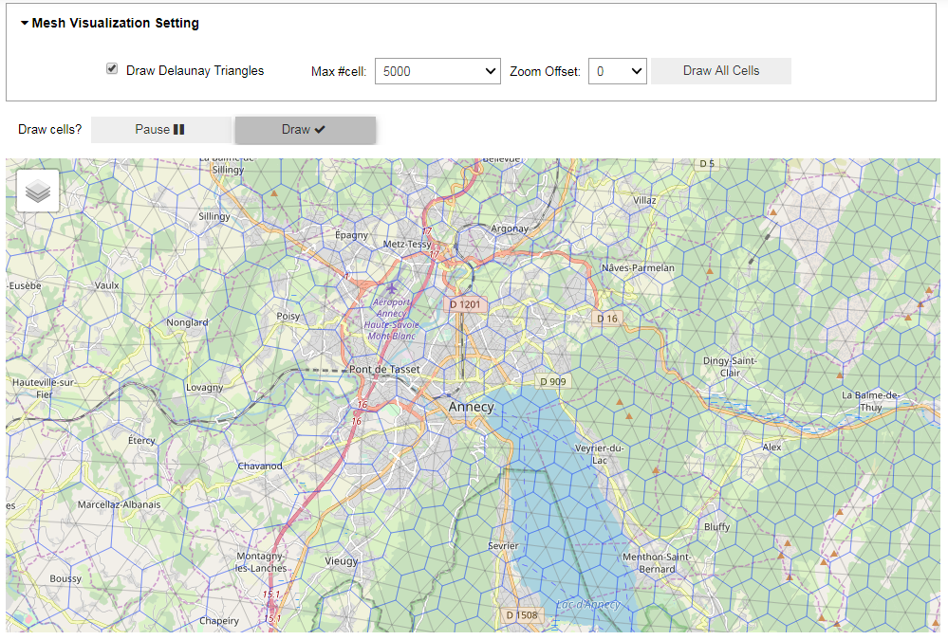
Task: Collapse the Mesh Visualization Setting section
Action: point(109,23)
